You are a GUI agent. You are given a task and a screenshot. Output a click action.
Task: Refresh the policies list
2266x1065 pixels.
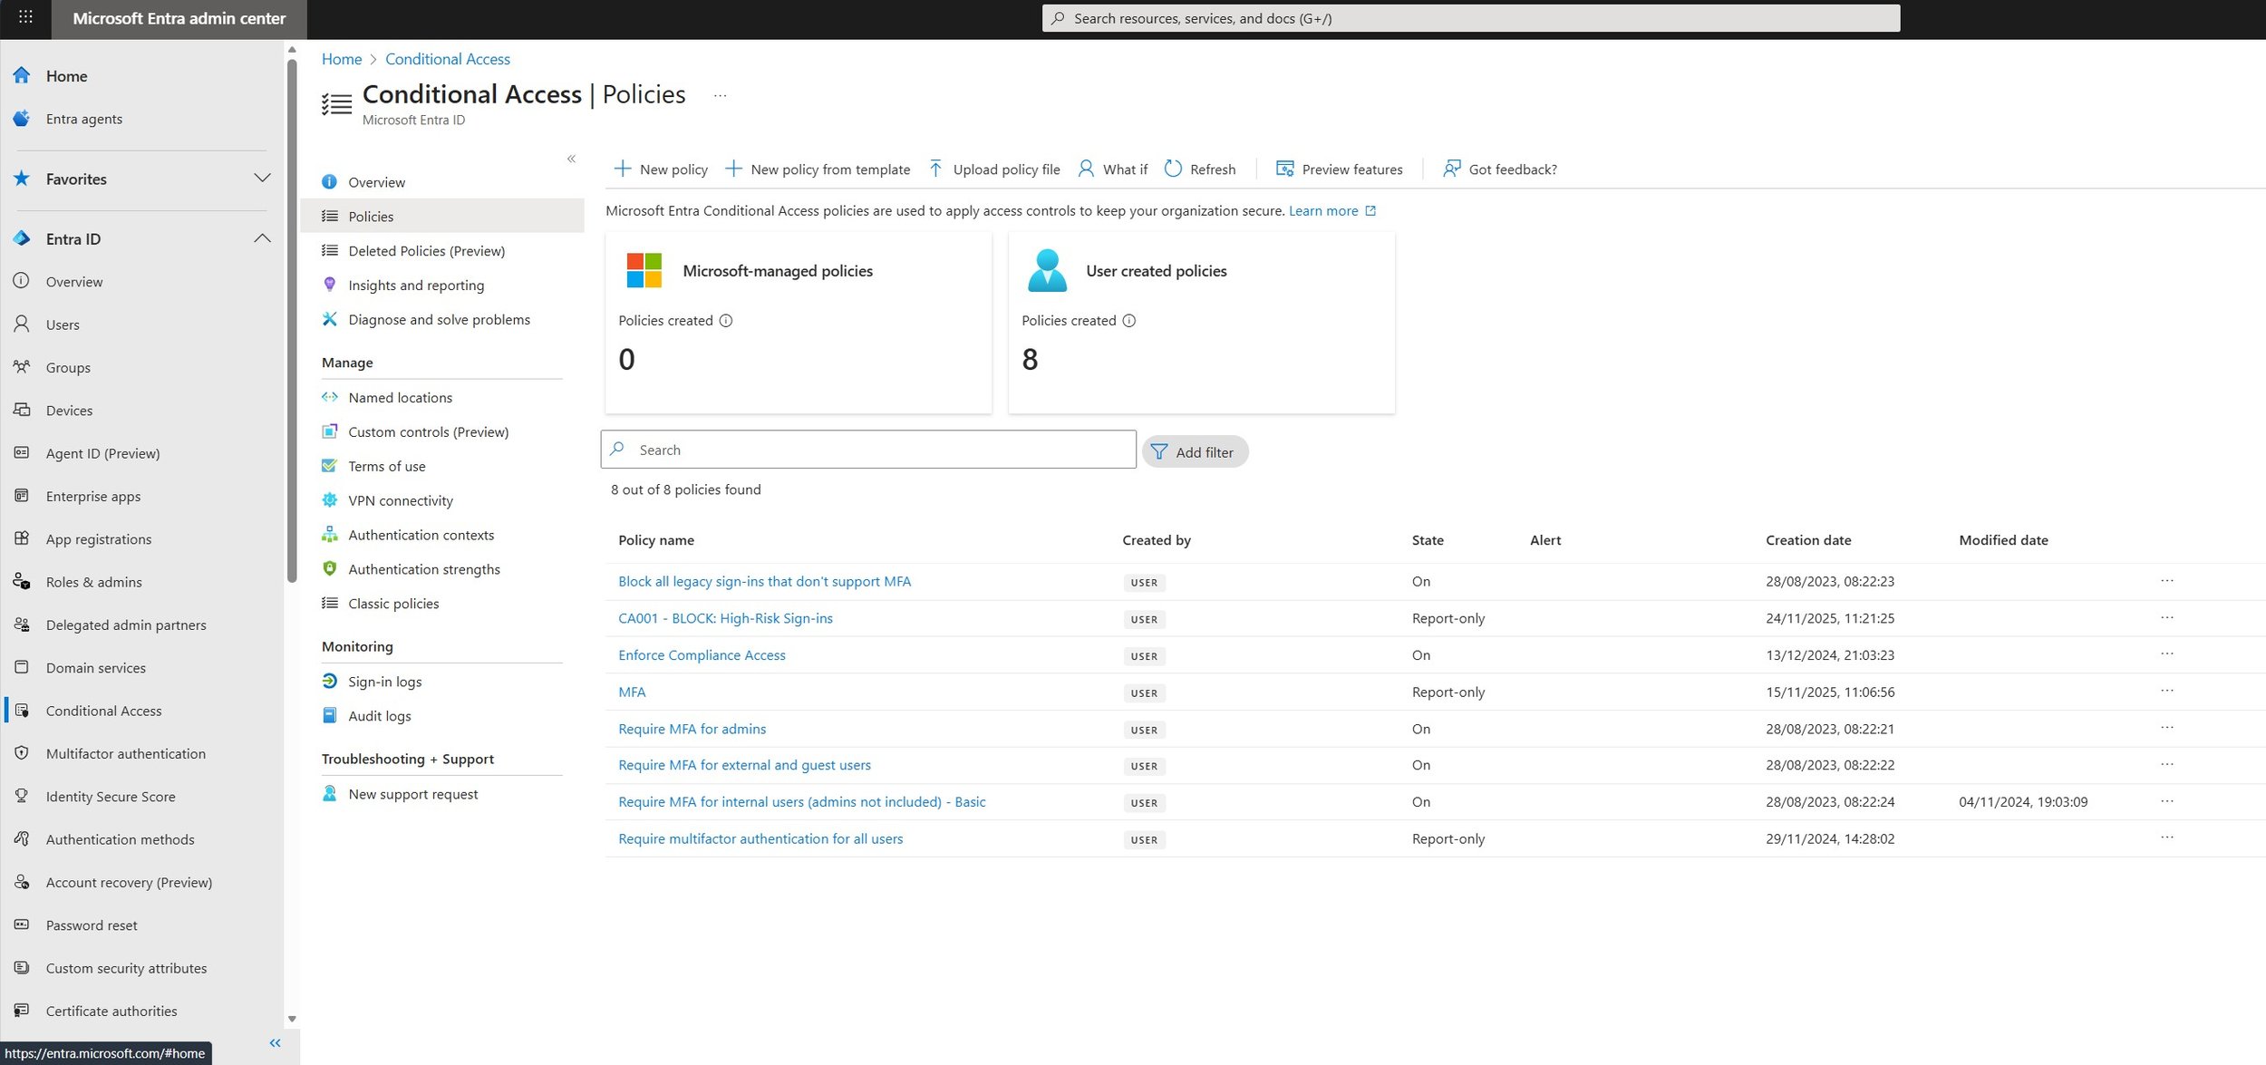click(x=1200, y=169)
